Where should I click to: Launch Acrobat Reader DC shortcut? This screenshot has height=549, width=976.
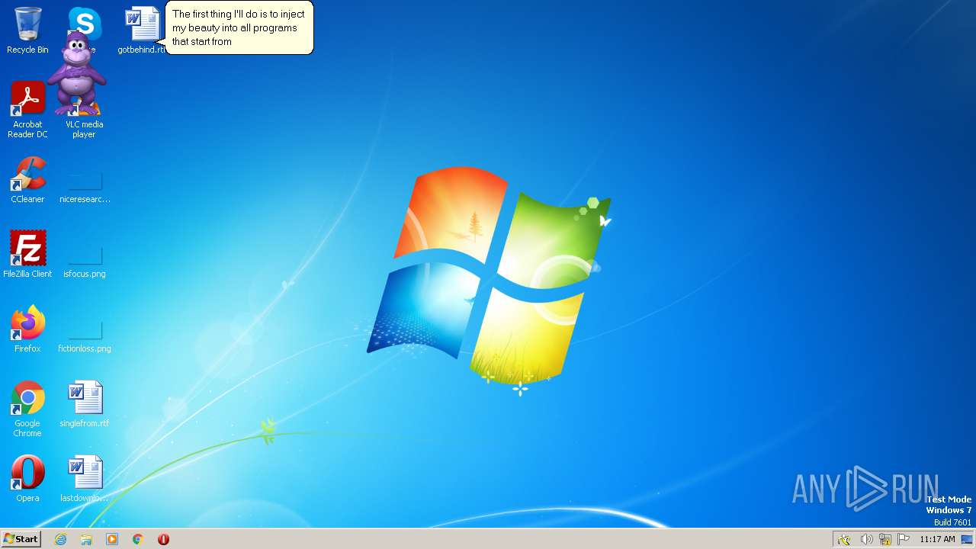pos(27,110)
